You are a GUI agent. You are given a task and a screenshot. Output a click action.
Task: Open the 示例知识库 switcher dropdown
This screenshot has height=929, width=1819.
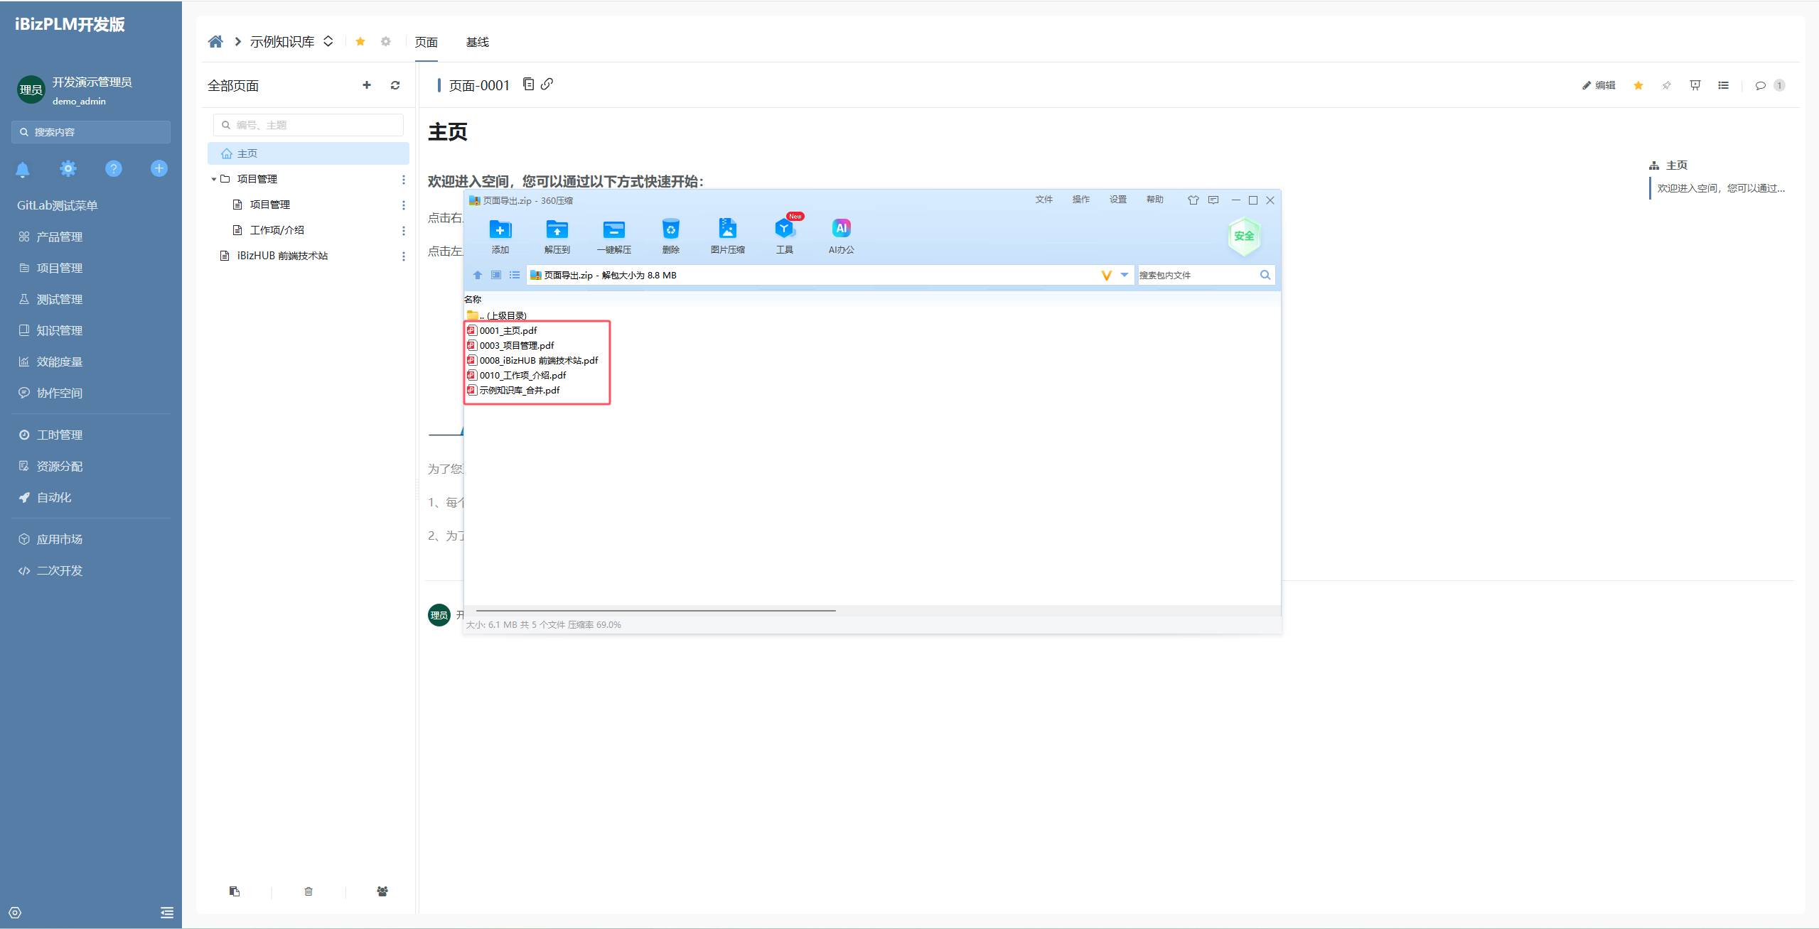point(328,41)
